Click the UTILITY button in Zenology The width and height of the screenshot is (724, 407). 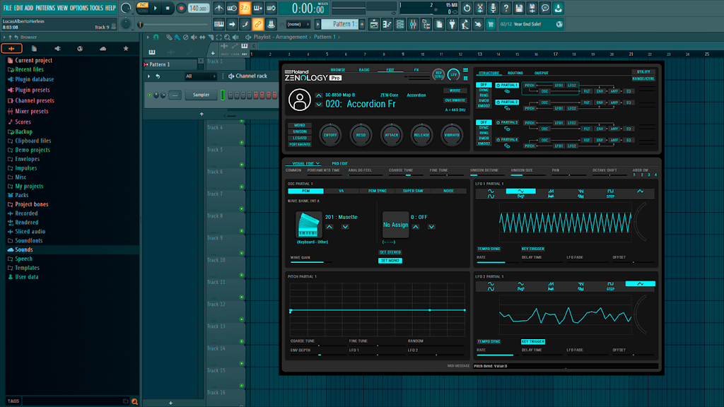(643, 72)
